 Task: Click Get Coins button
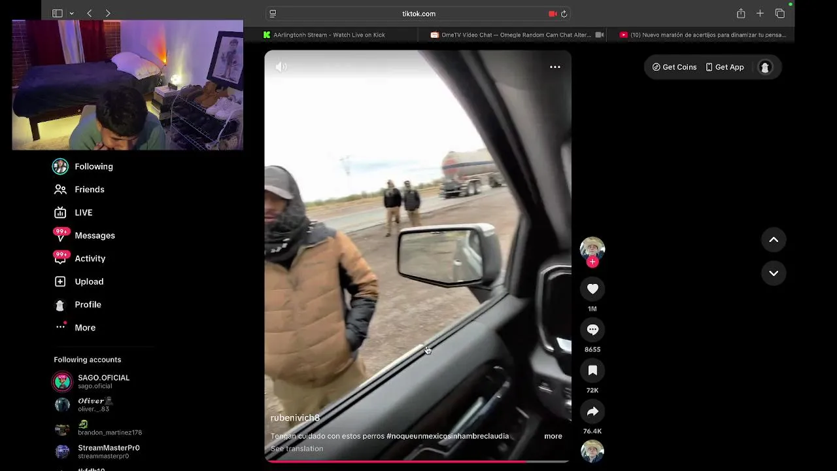[x=674, y=67]
